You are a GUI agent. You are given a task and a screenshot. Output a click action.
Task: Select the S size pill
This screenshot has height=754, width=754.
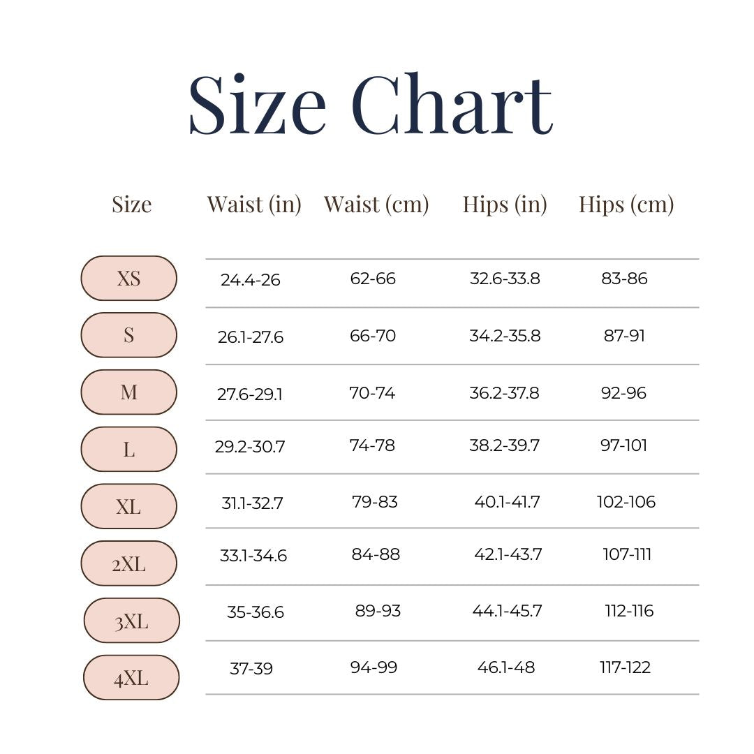coord(129,335)
